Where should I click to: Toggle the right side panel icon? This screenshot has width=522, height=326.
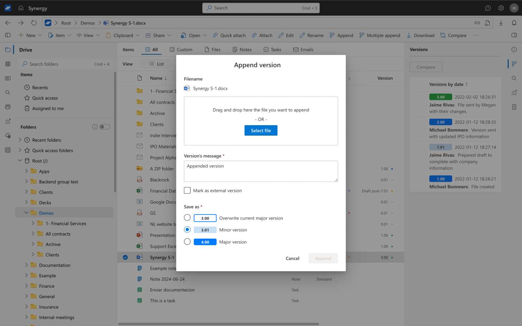(x=514, y=35)
